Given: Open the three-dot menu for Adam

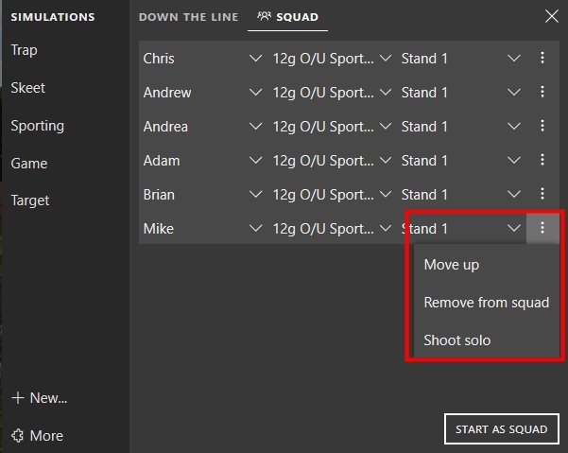Looking at the screenshot, I should (542, 161).
